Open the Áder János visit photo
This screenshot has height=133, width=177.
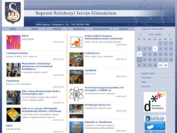pyautogui.click(x=13, y=98)
